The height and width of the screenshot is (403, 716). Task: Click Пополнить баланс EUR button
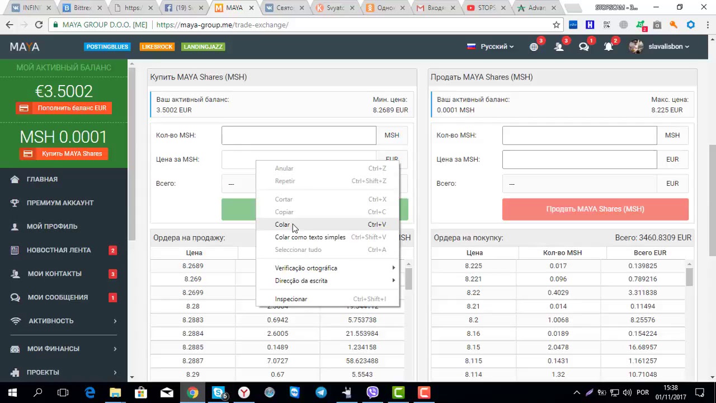[x=64, y=108]
